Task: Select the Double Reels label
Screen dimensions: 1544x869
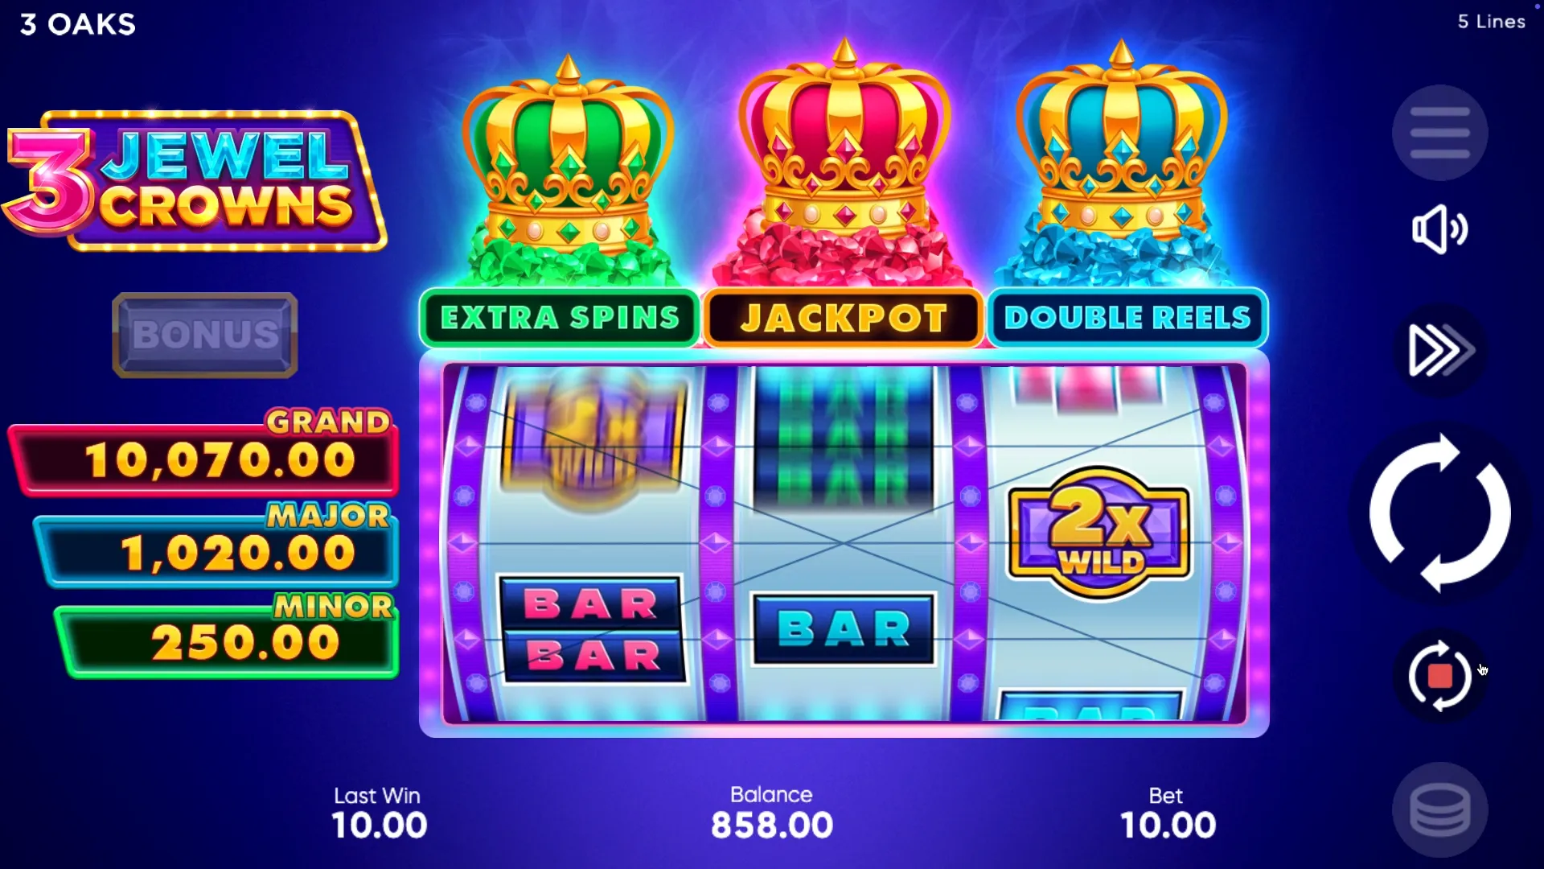Action: click(x=1127, y=318)
